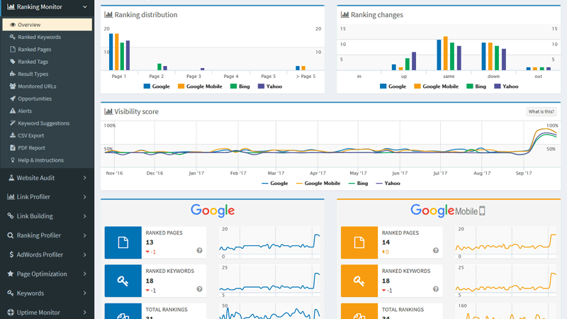Toggle Google series in Ranking changes legend
Image resolution: width=567 pixels, height=319 pixels.
[393, 86]
